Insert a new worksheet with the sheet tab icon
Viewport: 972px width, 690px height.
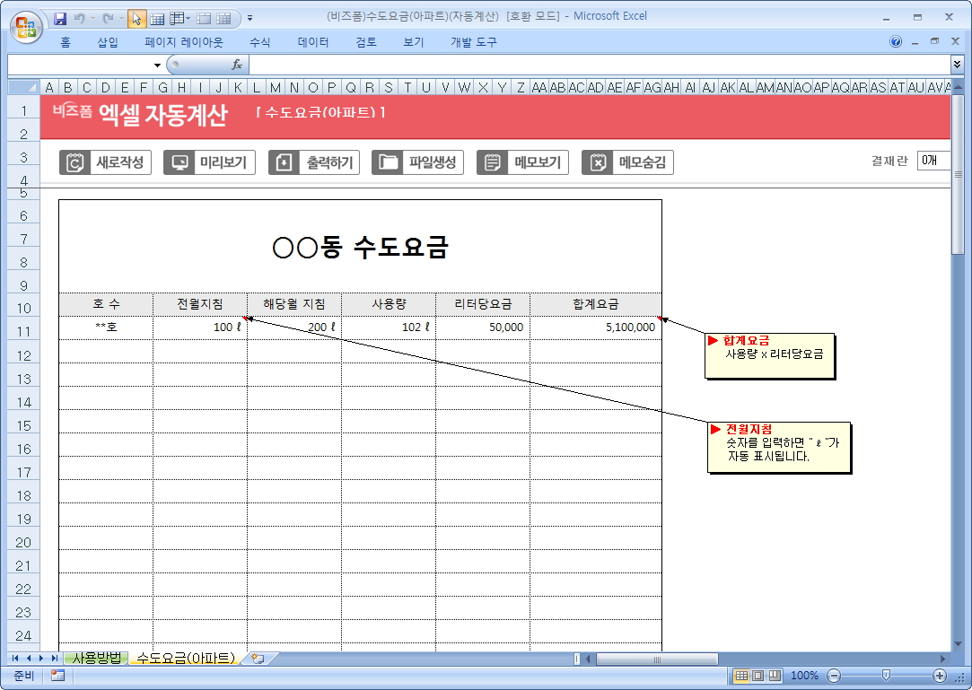[x=258, y=659]
